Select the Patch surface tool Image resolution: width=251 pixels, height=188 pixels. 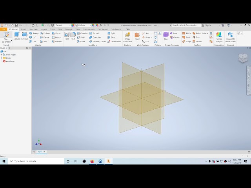(186, 38)
